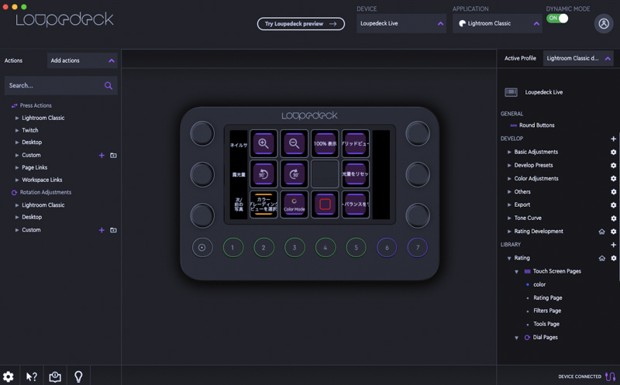Click rotate clockwise 90° touch button
The width and height of the screenshot is (620, 385).
[x=294, y=174]
